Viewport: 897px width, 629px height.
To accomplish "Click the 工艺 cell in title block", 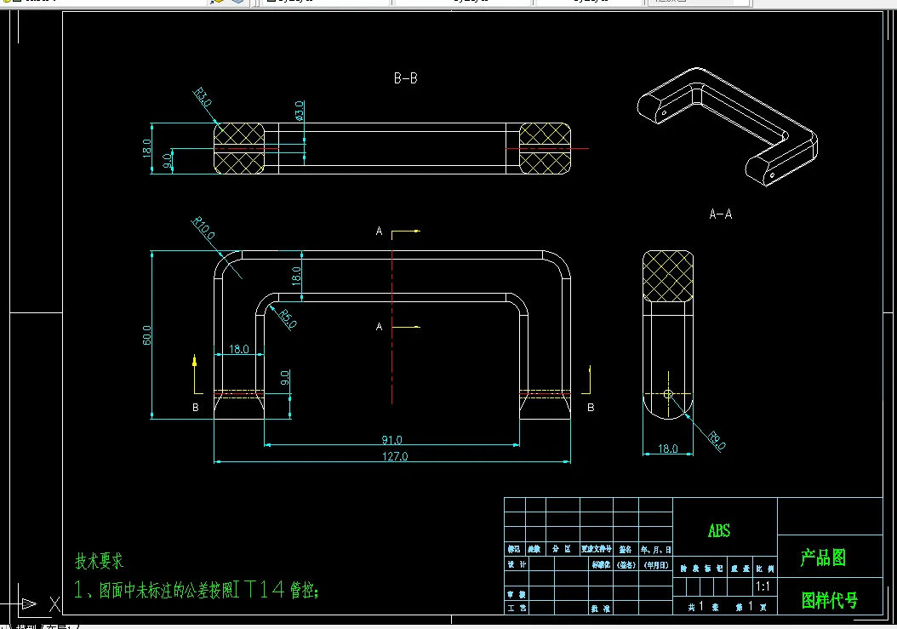I will [517, 608].
